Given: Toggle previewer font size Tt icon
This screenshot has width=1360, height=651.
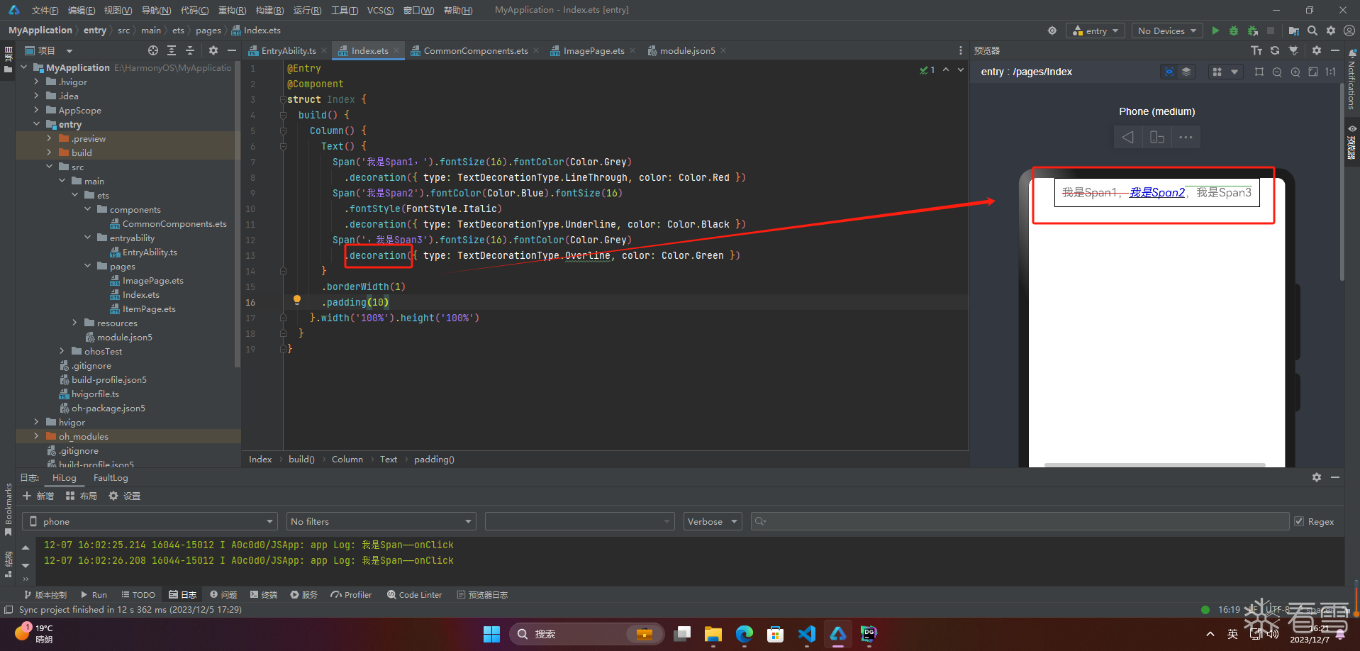Looking at the screenshot, I should tap(1256, 50).
